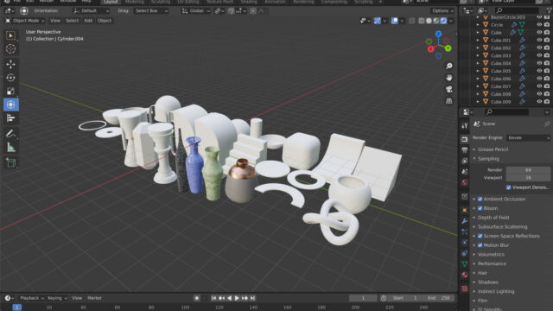Switch to Wireframe viewport shading

pos(422,21)
